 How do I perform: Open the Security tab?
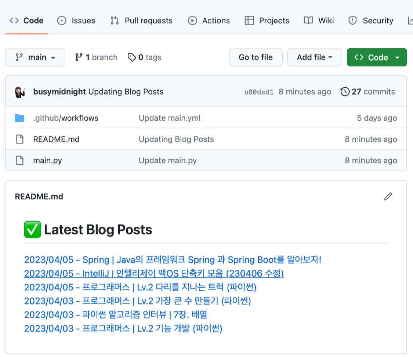370,21
